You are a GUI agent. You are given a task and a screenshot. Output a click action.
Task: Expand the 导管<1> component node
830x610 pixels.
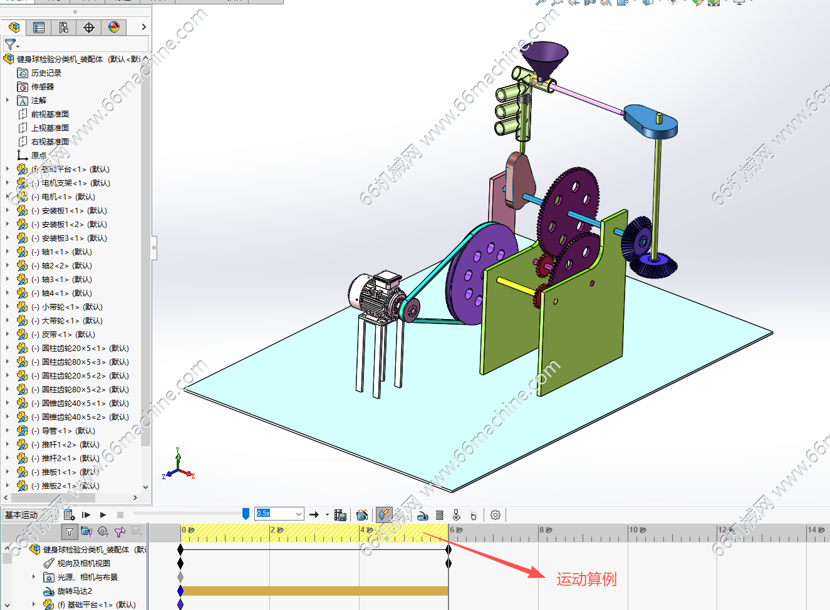click(8, 430)
